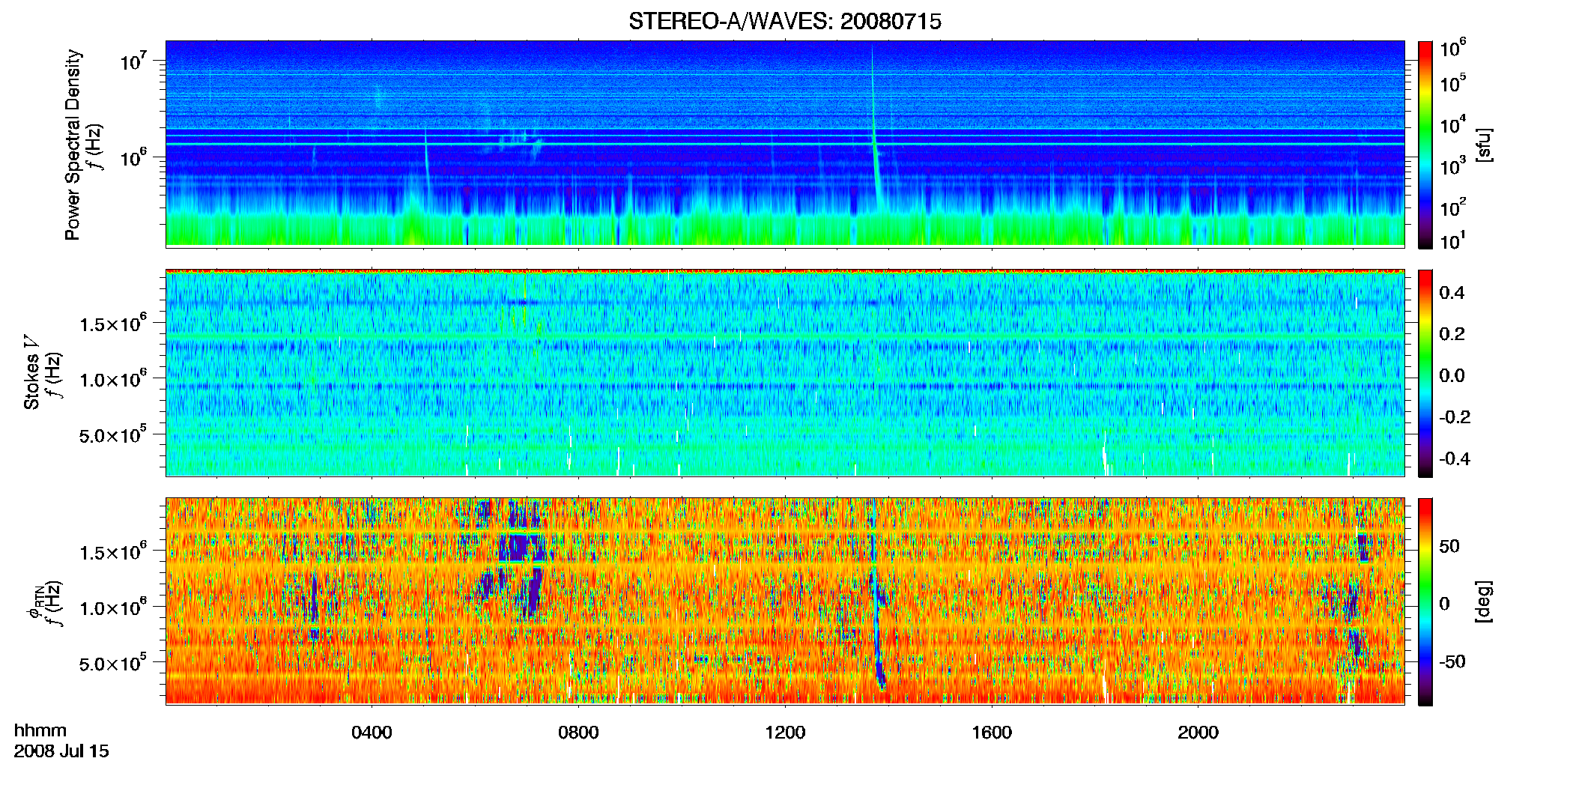Click the 0800 time tick label
Image resolution: width=1570 pixels, height=809 pixels.
[x=578, y=733]
